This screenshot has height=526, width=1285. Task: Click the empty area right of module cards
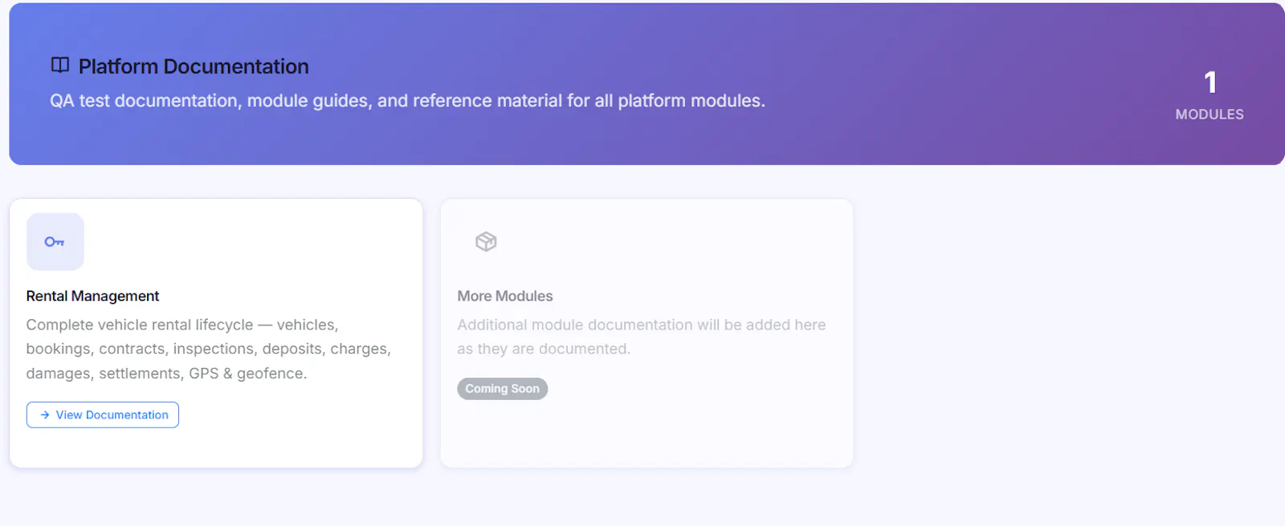tap(1068, 334)
